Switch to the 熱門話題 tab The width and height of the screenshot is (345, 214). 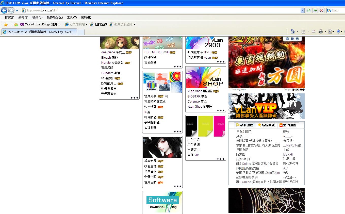[x=288, y=125]
